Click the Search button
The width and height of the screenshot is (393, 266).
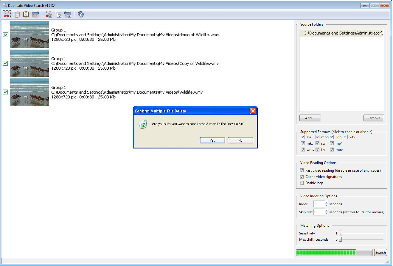coord(380,253)
